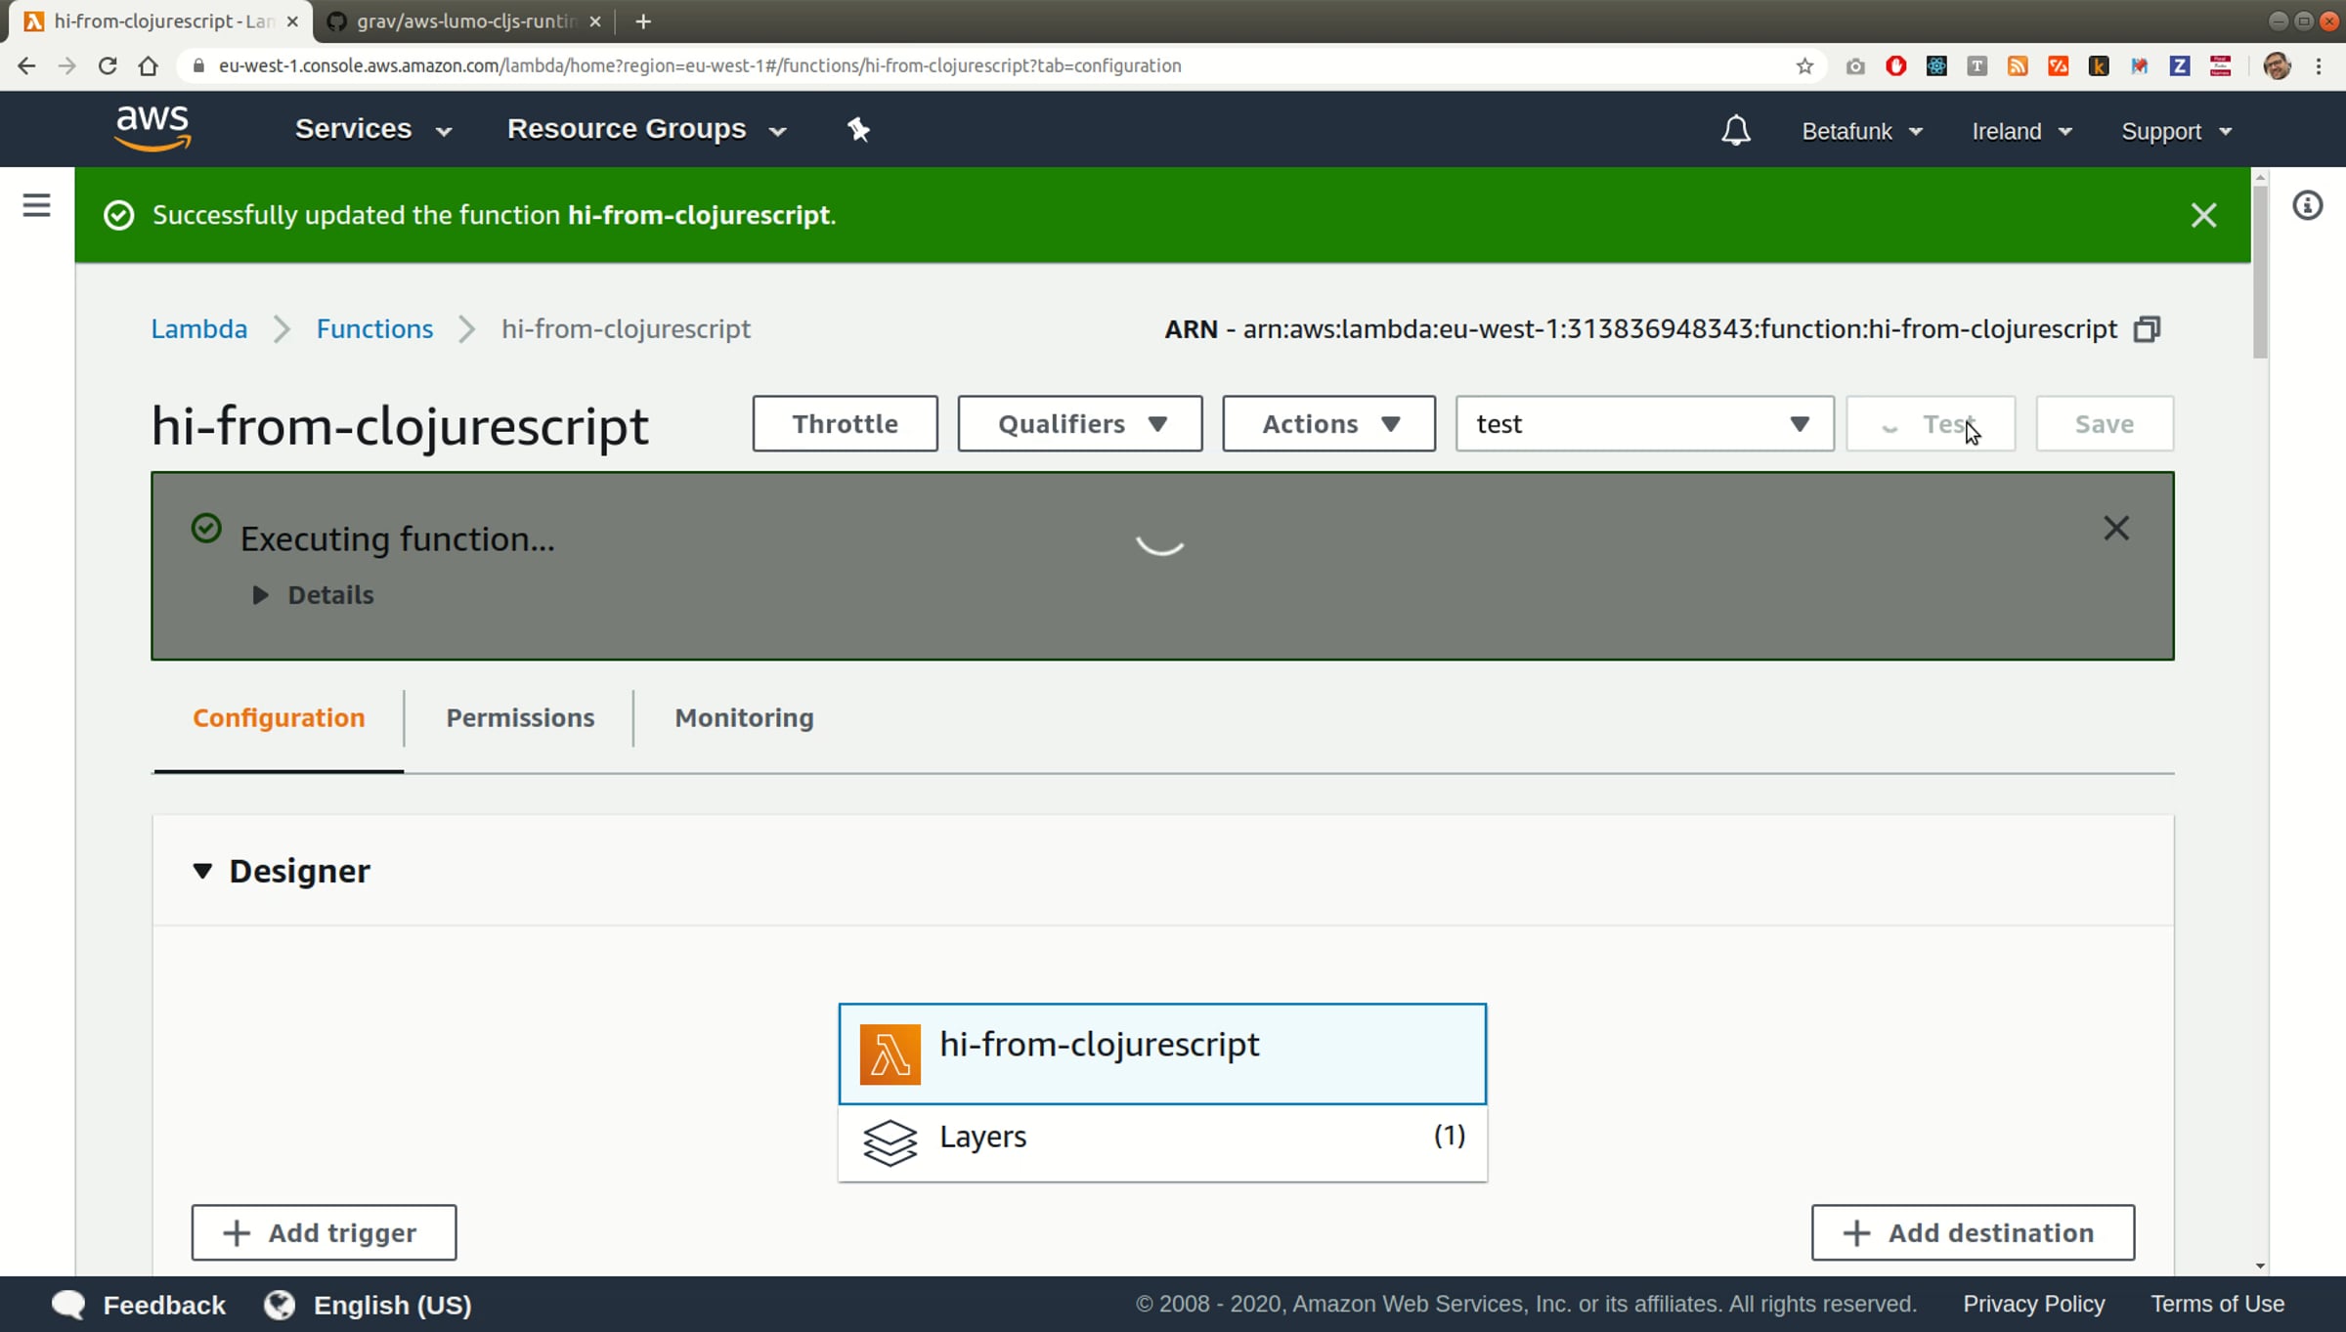Screen dimensions: 2346x1332
Task: Click the AWS logo home icon
Action: pos(152,129)
